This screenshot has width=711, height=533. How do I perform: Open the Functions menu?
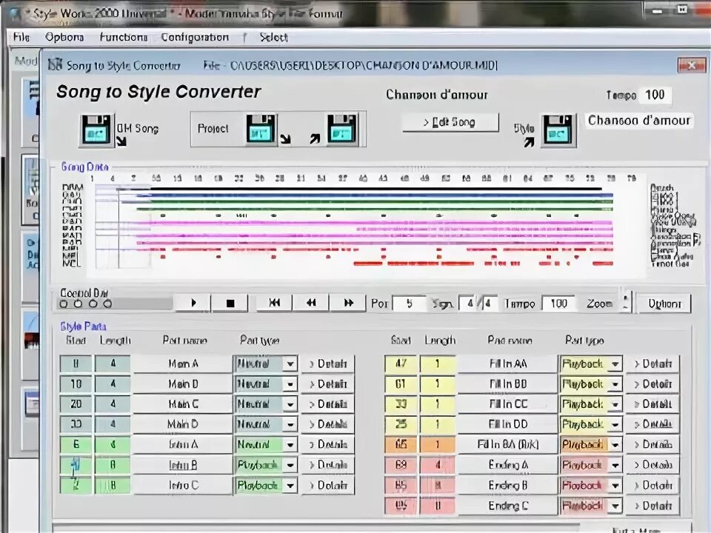(x=123, y=37)
